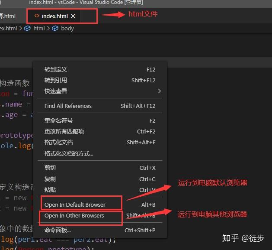Click the cube icon before html breadcrumb
The width and height of the screenshot is (272, 250).
pyautogui.click(x=27, y=28)
